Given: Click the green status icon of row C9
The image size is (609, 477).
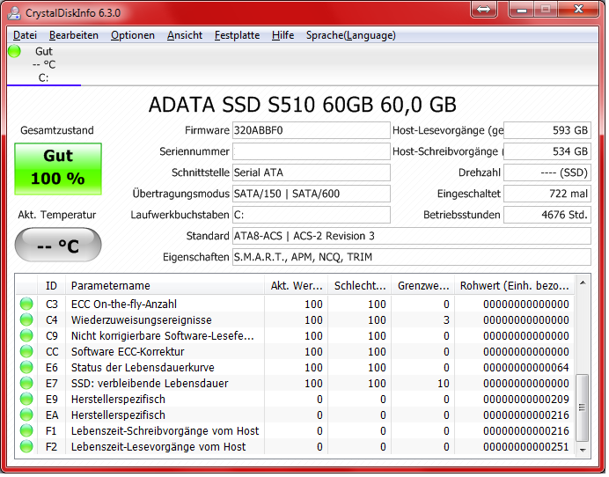Looking at the screenshot, I should [x=26, y=335].
